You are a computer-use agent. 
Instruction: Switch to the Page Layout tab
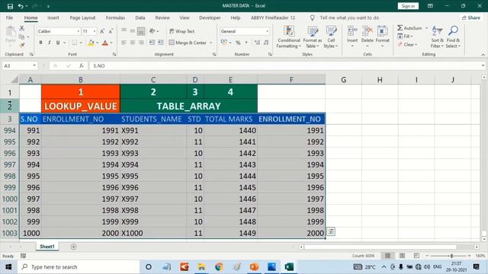coord(82,18)
